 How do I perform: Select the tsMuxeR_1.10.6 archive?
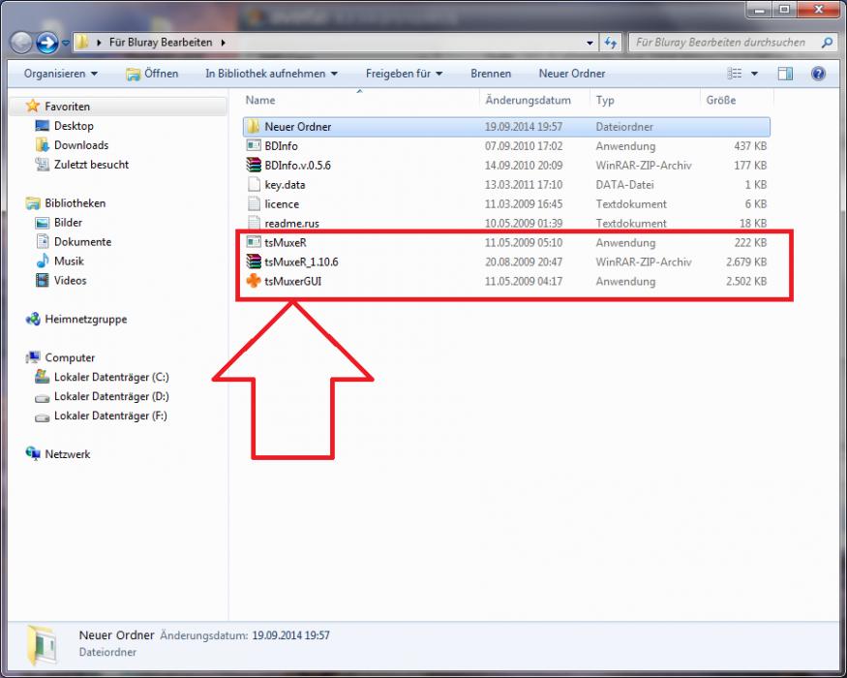click(506, 262)
